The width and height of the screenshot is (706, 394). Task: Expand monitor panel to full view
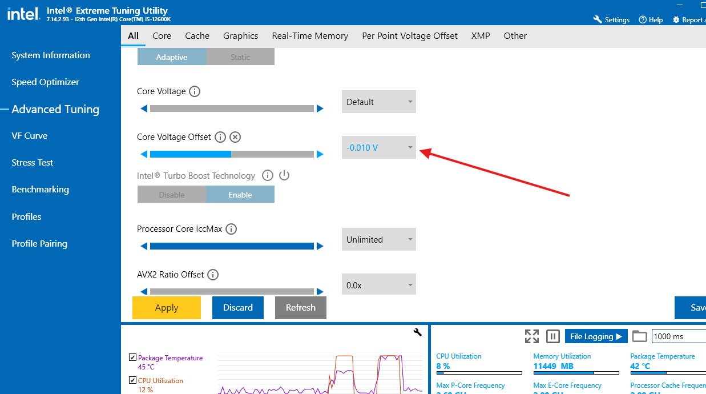click(532, 336)
